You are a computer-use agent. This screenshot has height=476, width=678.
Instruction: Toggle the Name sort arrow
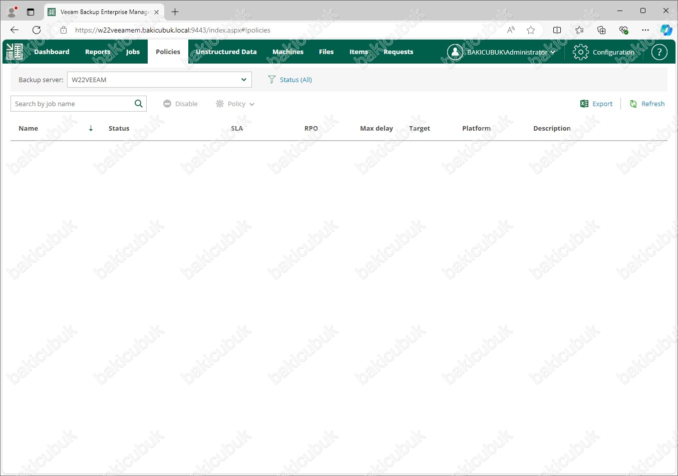point(91,128)
